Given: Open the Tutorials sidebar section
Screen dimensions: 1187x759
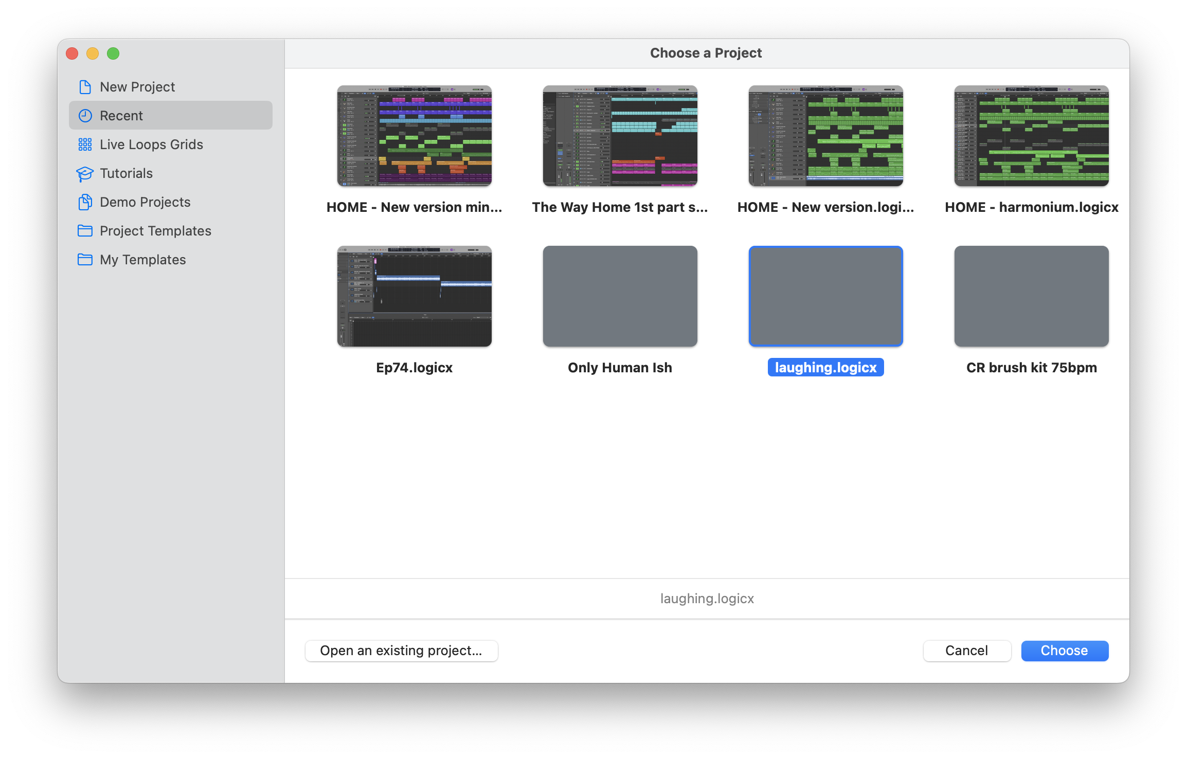Looking at the screenshot, I should [126, 173].
